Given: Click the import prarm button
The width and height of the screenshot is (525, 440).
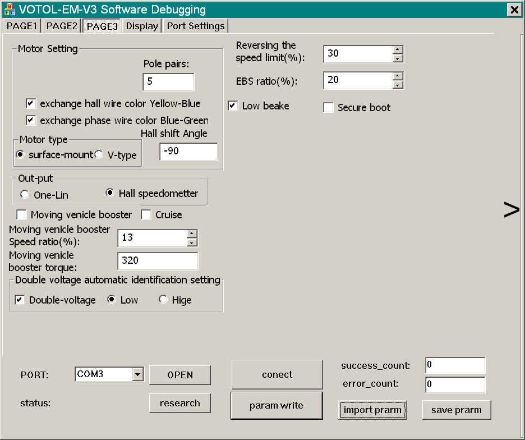Looking at the screenshot, I should 372,410.
